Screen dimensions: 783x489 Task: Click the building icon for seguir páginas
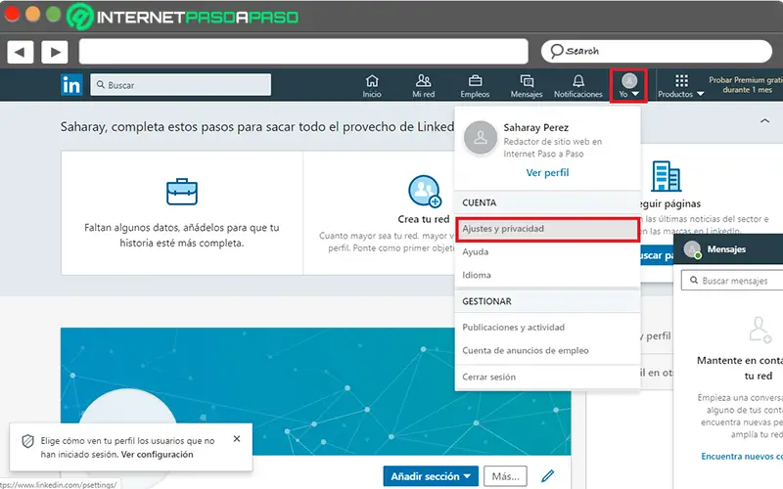(x=666, y=176)
